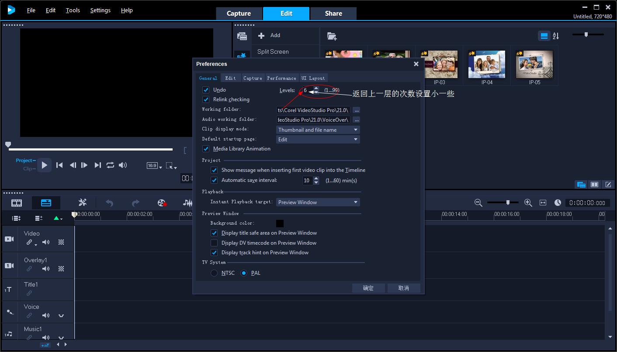Toggle Automatic save interval checkbox
This screenshot has height=352, width=617.
click(x=214, y=180)
